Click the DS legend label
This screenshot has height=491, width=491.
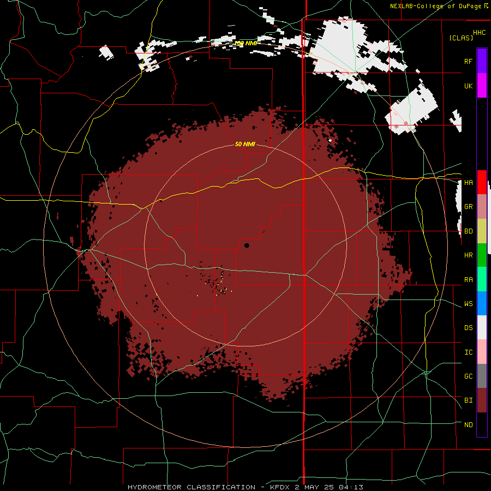pos(468,328)
